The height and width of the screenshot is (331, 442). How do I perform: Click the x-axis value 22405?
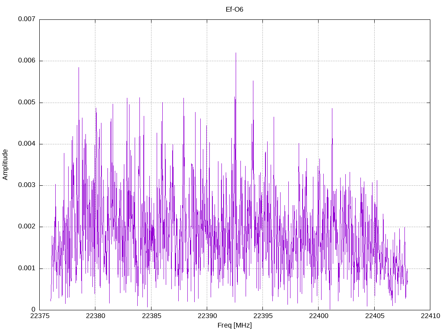(375, 316)
